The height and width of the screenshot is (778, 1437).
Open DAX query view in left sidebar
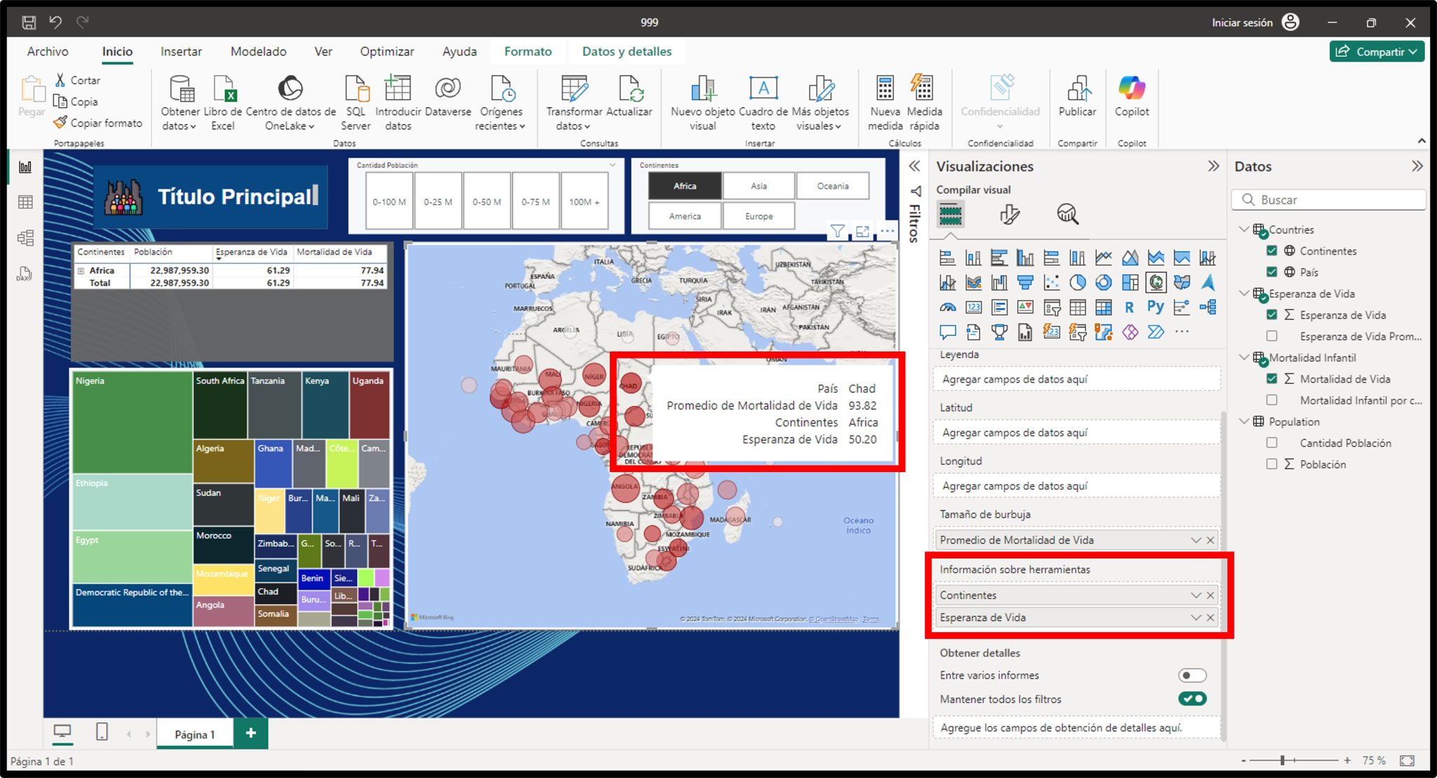point(25,274)
